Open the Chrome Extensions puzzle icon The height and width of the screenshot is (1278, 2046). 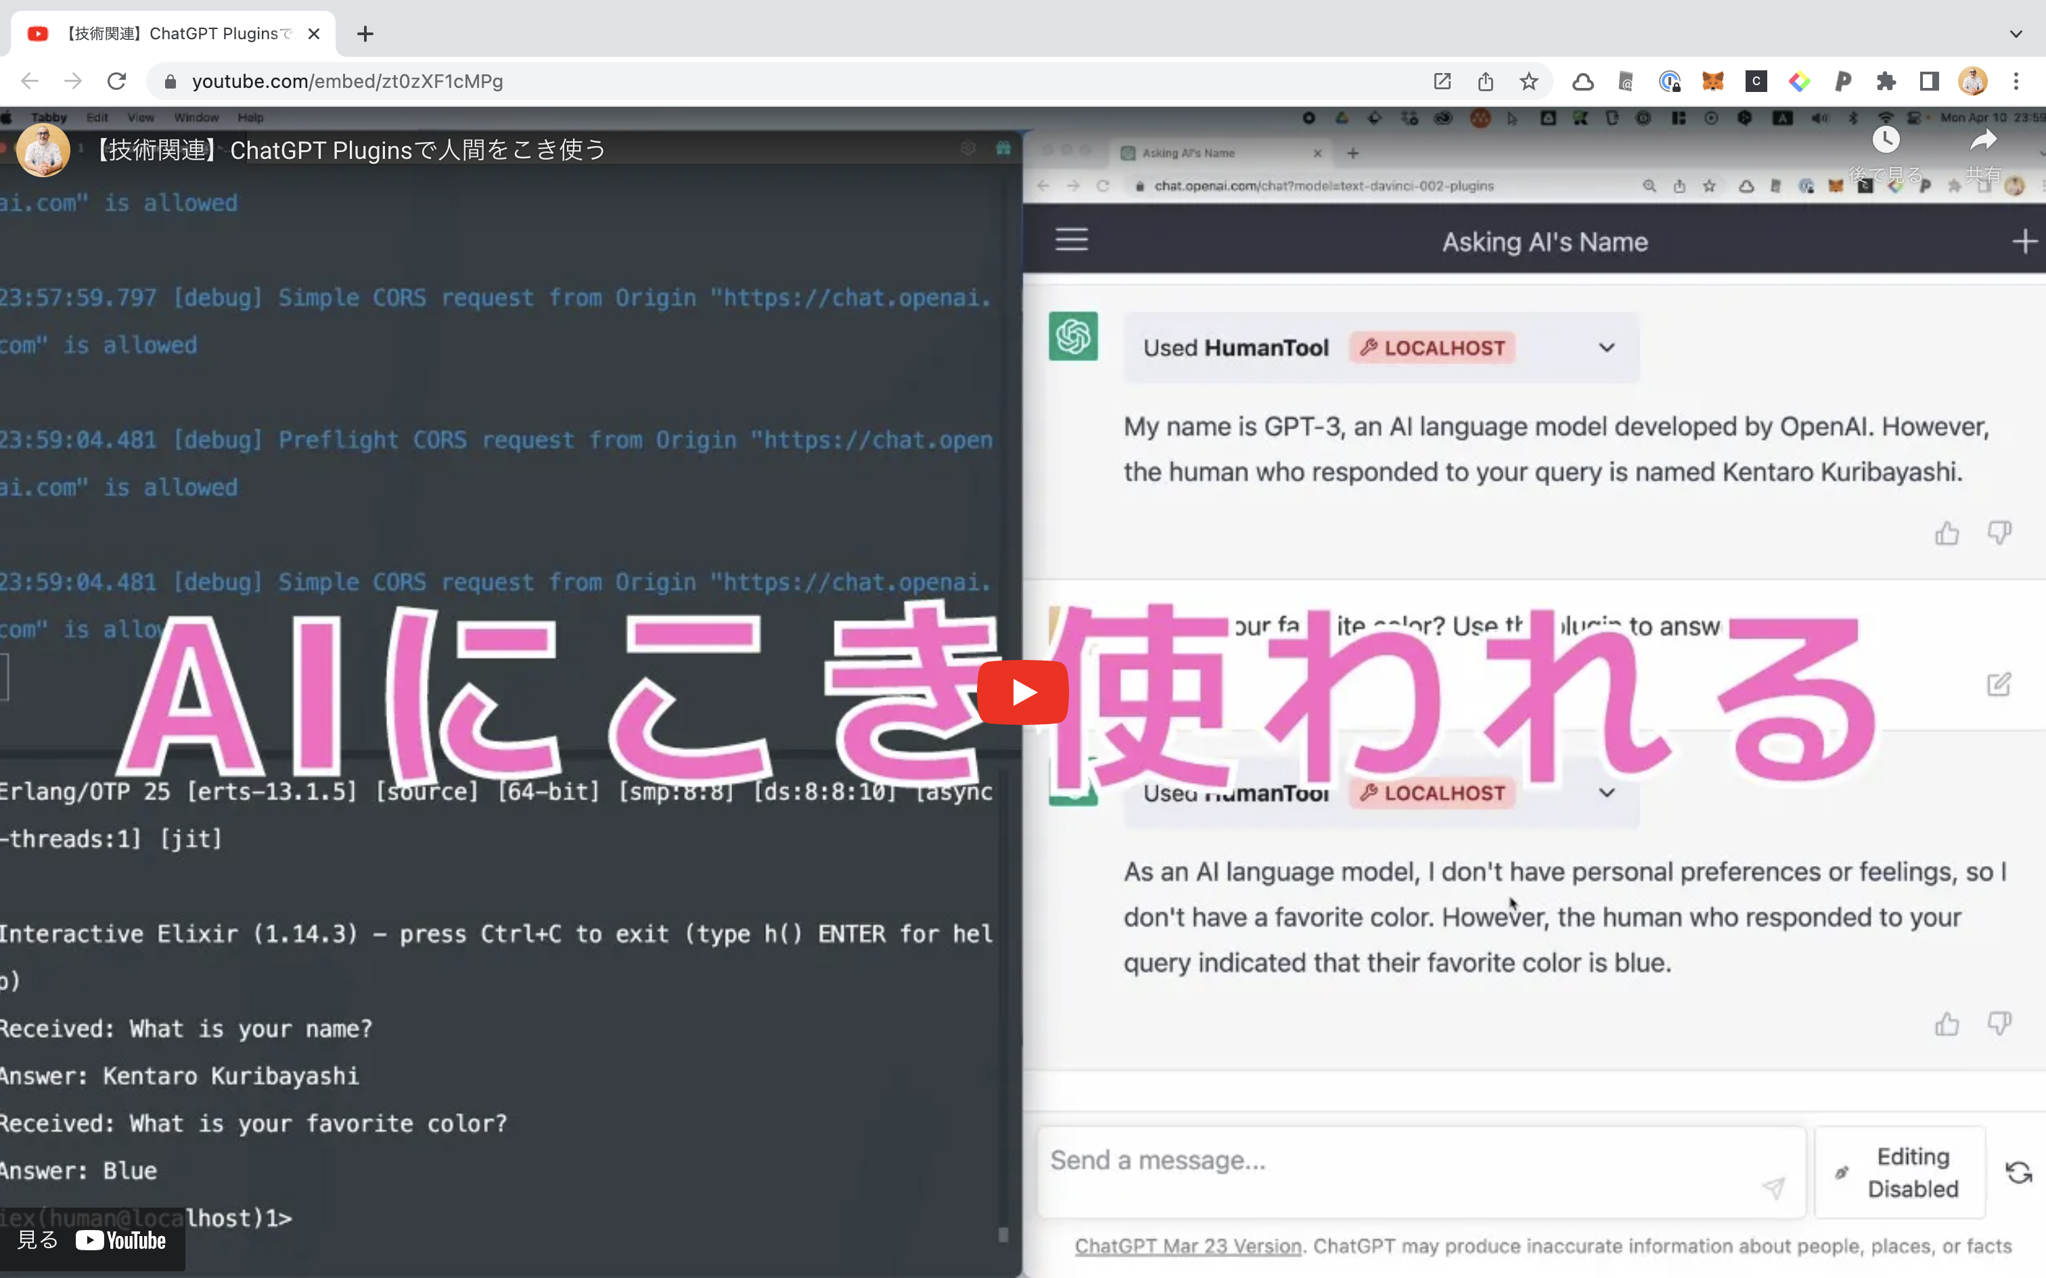tap(1886, 81)
